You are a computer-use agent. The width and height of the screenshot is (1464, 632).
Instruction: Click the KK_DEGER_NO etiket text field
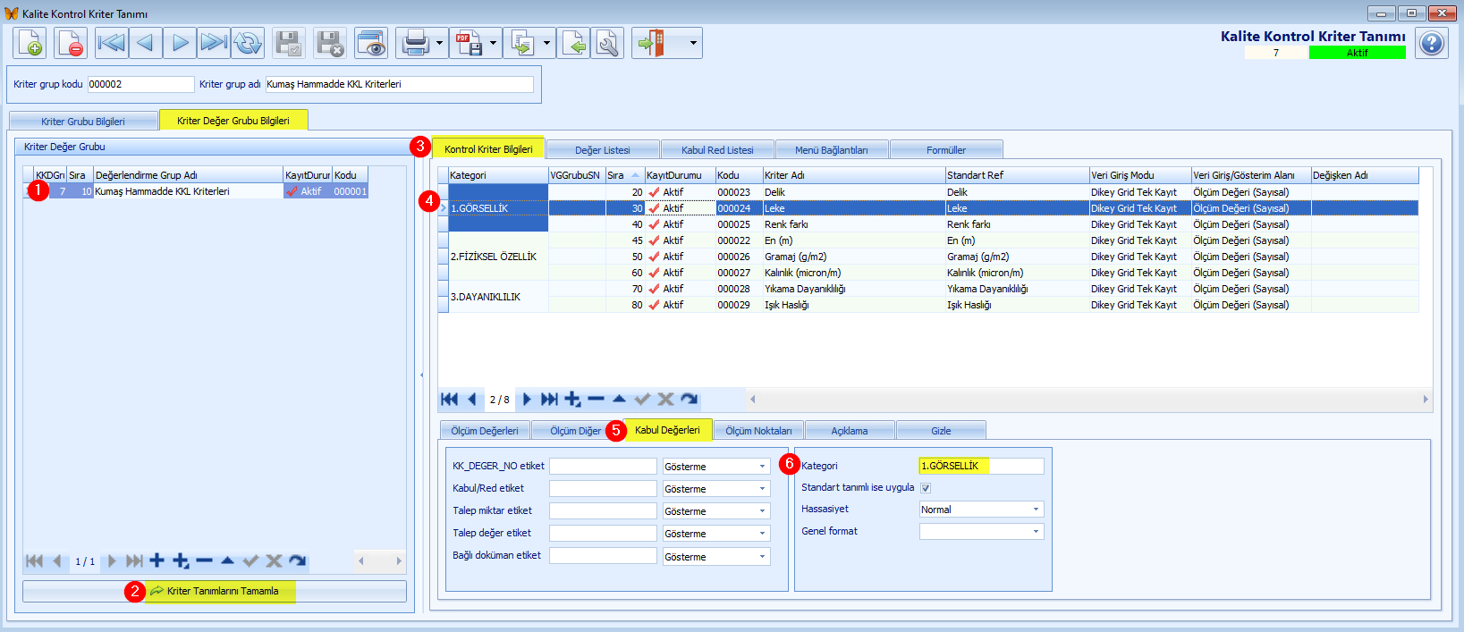point(603,466)
